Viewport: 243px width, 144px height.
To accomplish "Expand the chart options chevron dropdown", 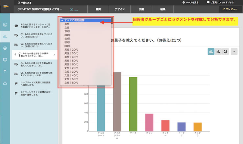I will click(x=234, y=51).
